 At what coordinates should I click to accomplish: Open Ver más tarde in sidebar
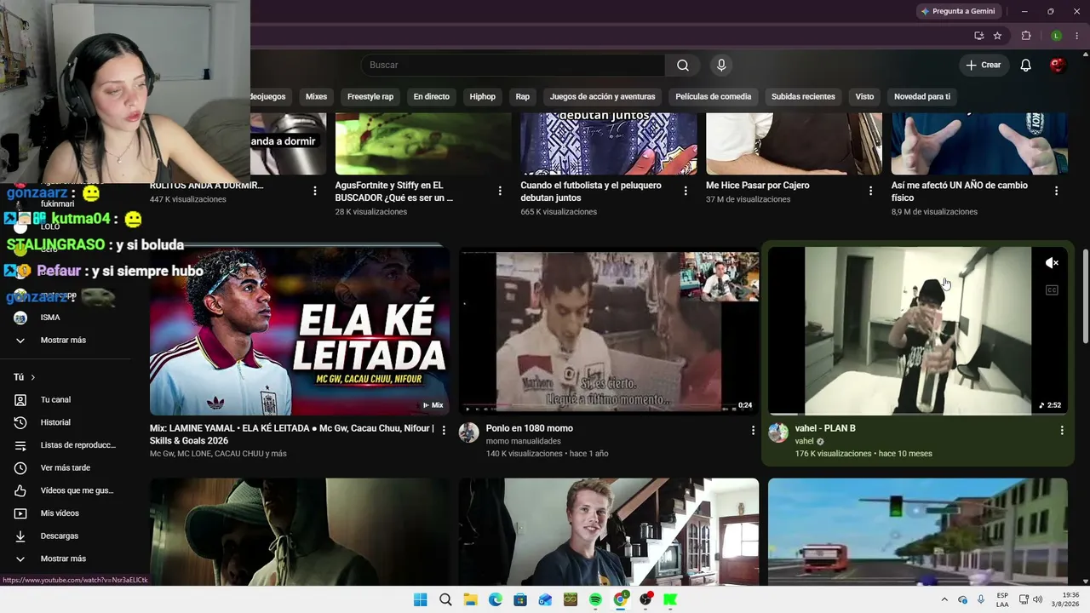(66, 467)
